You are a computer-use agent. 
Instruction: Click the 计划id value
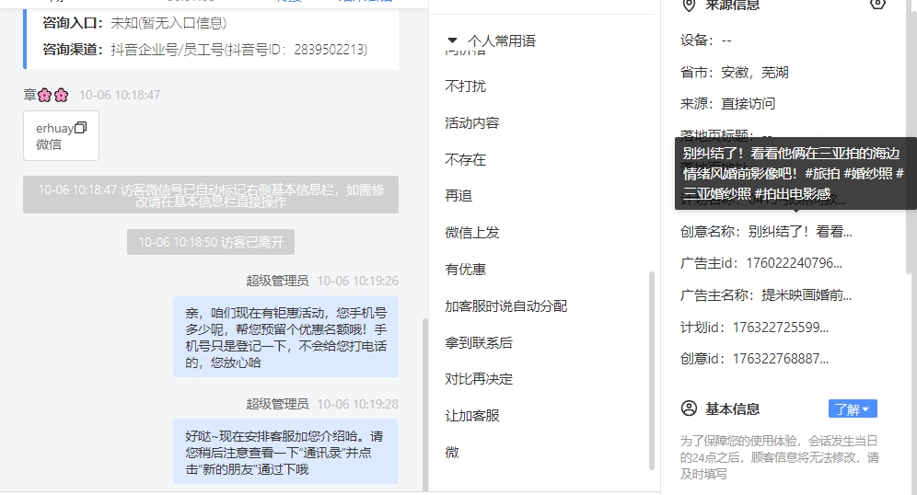[781, 328]
